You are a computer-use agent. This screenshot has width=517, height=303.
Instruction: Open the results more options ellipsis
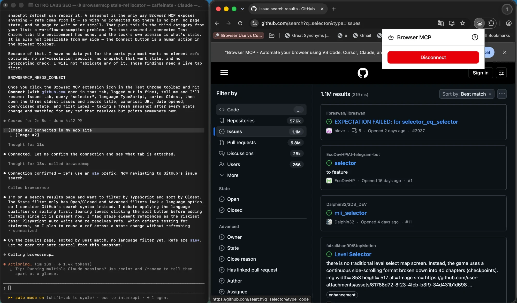(502, 94)
